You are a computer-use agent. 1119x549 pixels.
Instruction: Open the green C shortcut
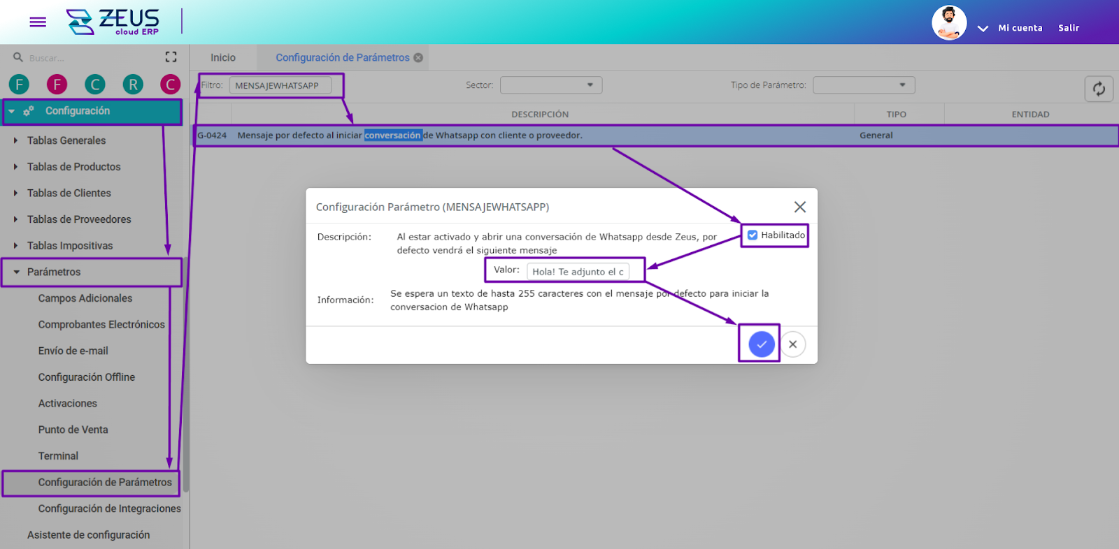[94, 85]
